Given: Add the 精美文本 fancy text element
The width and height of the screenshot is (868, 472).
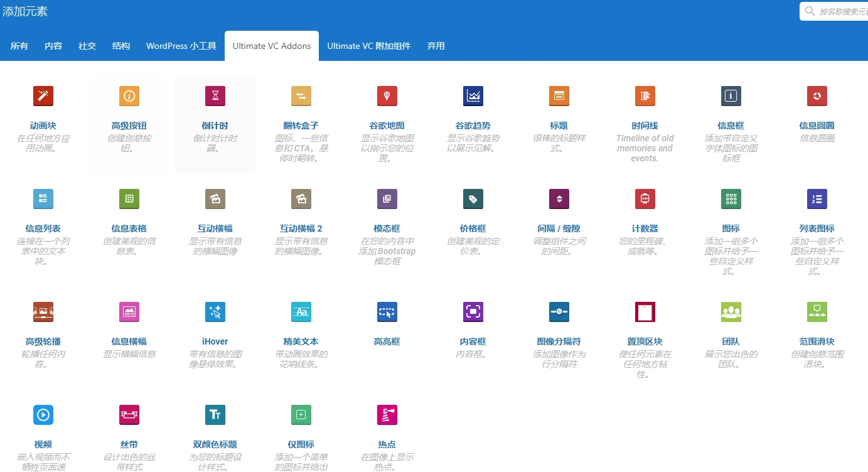Looking at the screenshot, I should coord(301,312).
